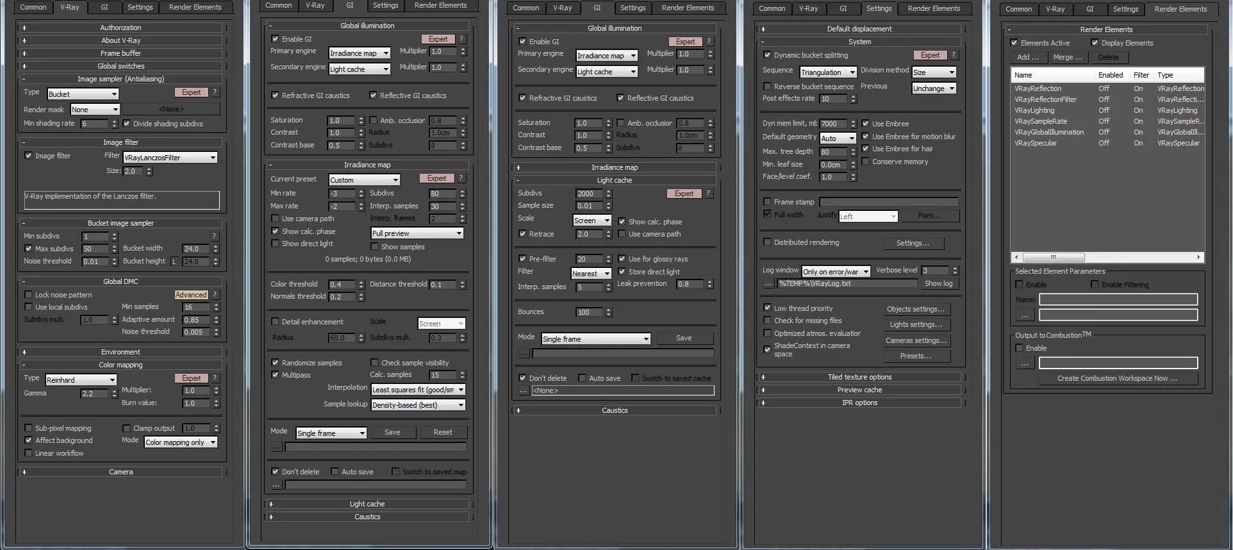The width and height of the screenshot is (1233, 550).
Task: Enable Distributed rendering checkbox
Action: pyautogui.click(x=767, y=242)
